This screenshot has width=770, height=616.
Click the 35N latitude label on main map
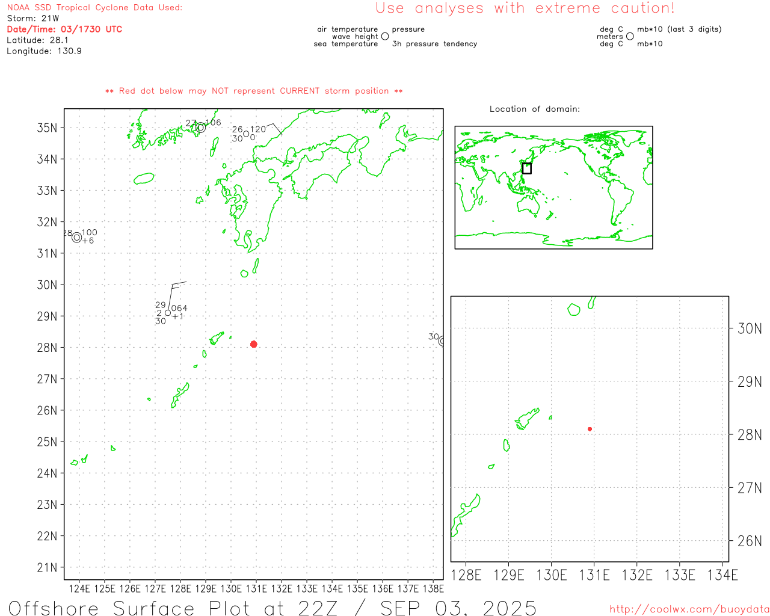tap(47, 128)
